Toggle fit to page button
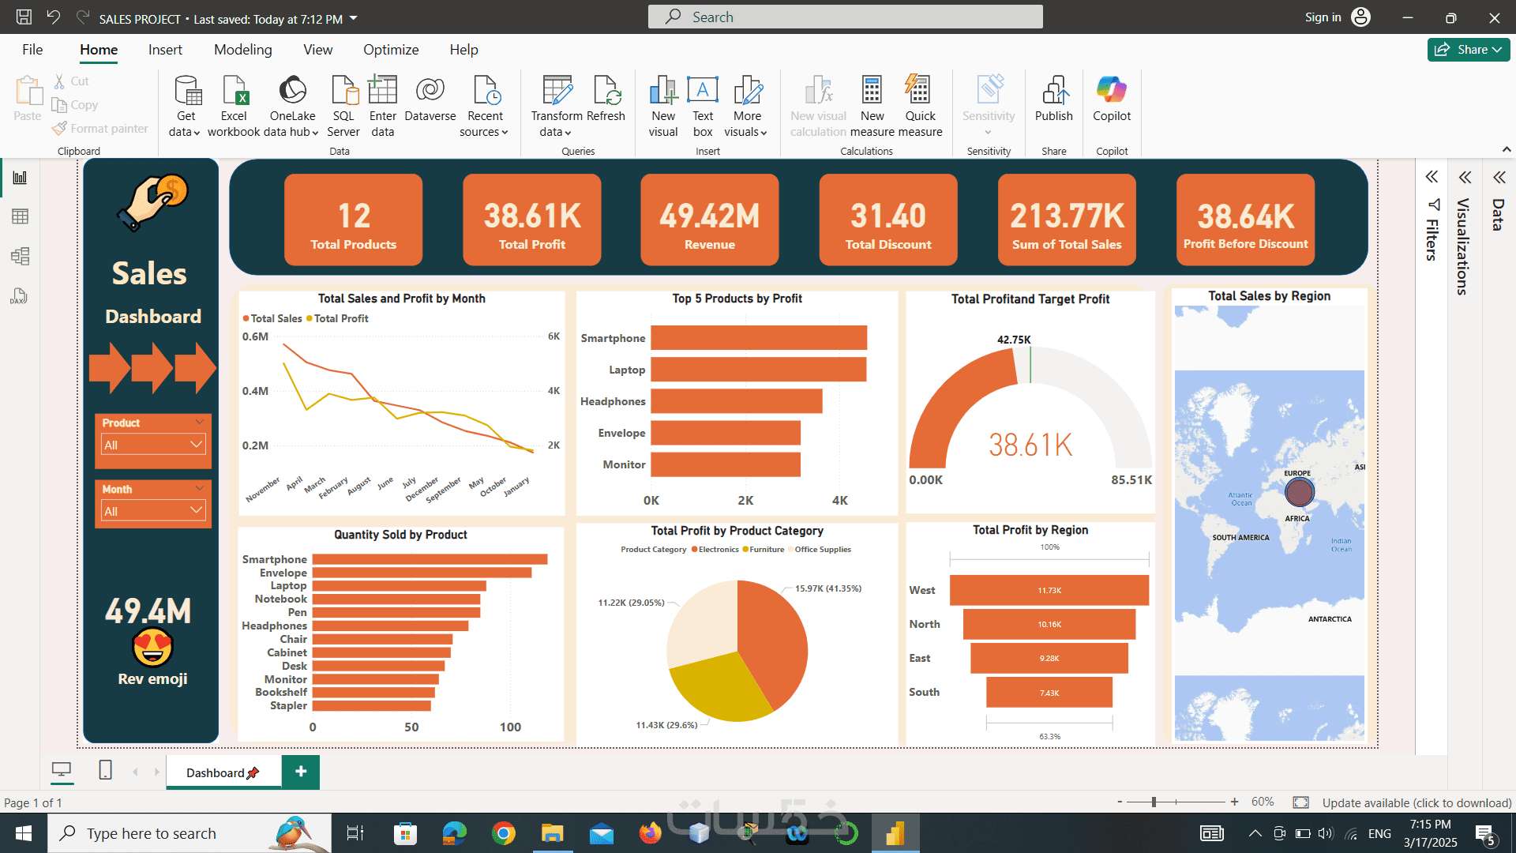The height and width of the screenshot is (853, 1516). pyautogui.click(x=1300, y=802)
